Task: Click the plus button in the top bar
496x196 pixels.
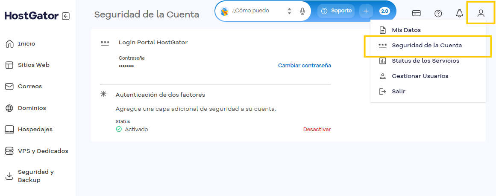Action: click(366, 11)
